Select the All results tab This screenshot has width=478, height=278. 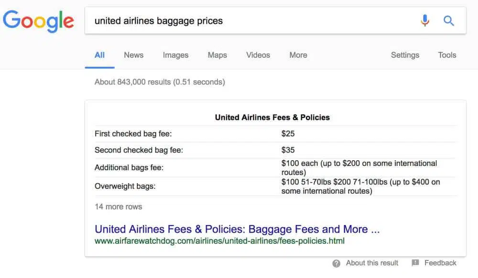pyautogui.click(x=99, y=55)
